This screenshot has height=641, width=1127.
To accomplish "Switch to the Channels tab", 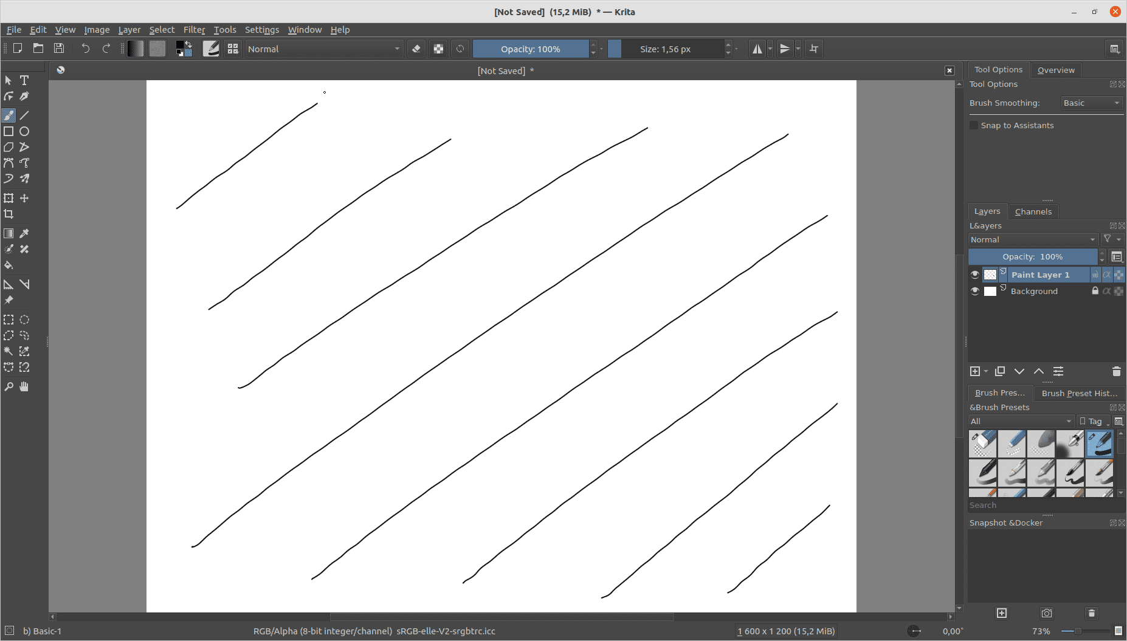I will tap(1033, 211).
